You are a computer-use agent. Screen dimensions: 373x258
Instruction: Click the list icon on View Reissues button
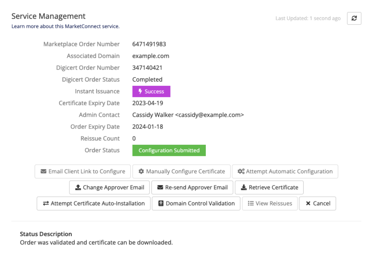tap(251, 203)
